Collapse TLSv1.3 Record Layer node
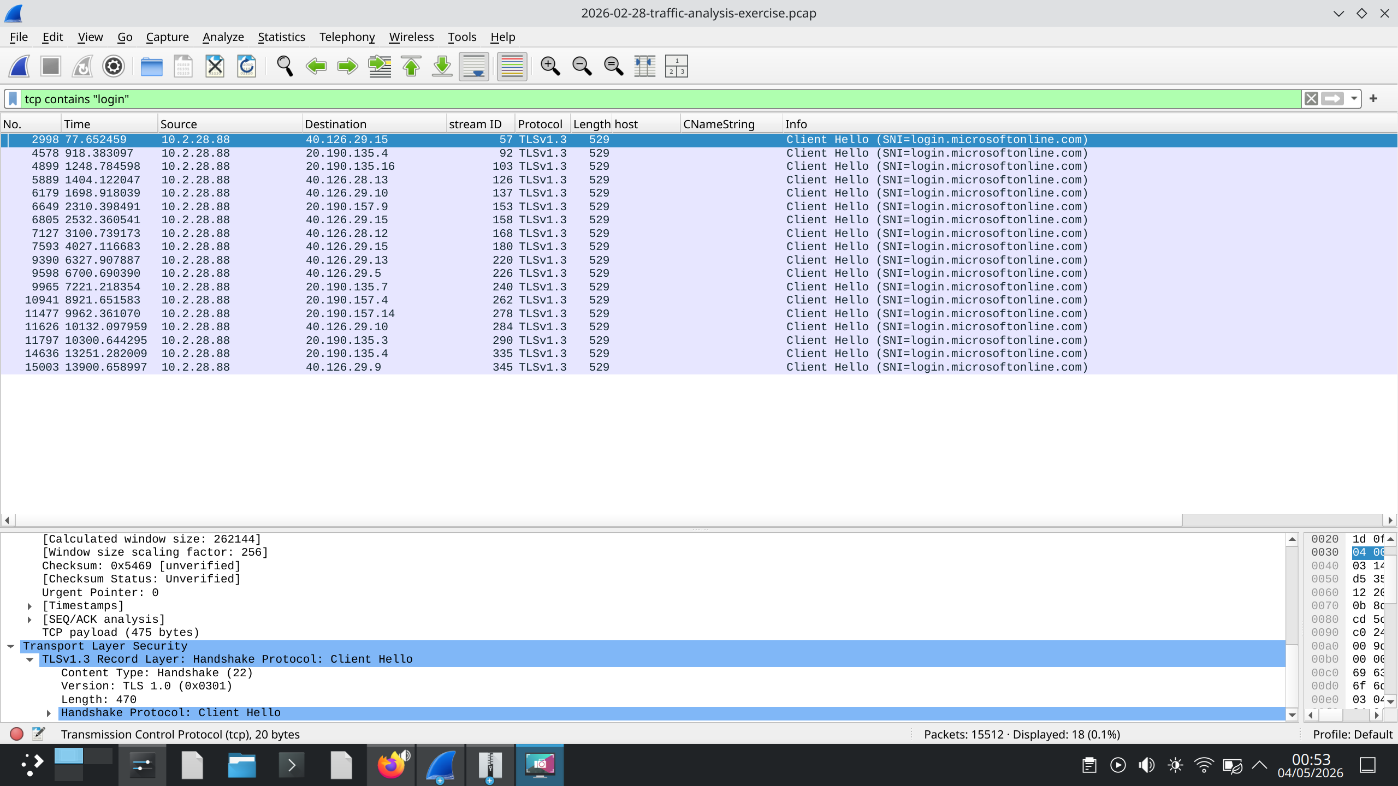Screen dimensions: 1398x786 click(29, 659)
